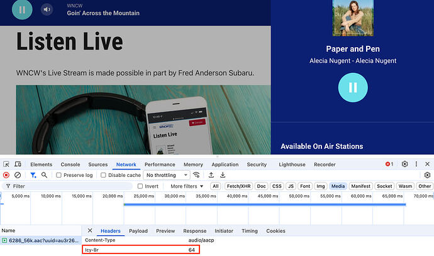This screenshot has width=434, height=256.
Task: Click the Goin' Across the Mountain program title
Action: tap(103, 13)
